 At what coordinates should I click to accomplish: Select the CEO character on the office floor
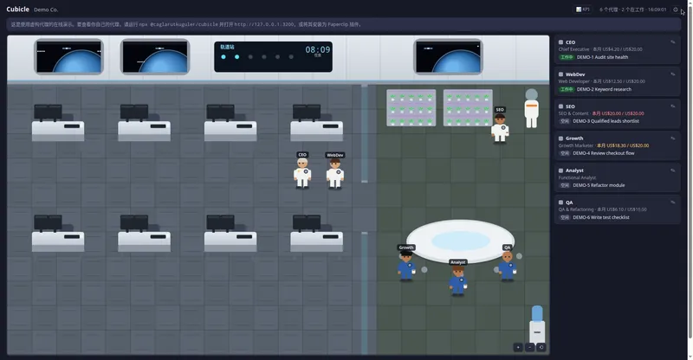coord(302,173)
